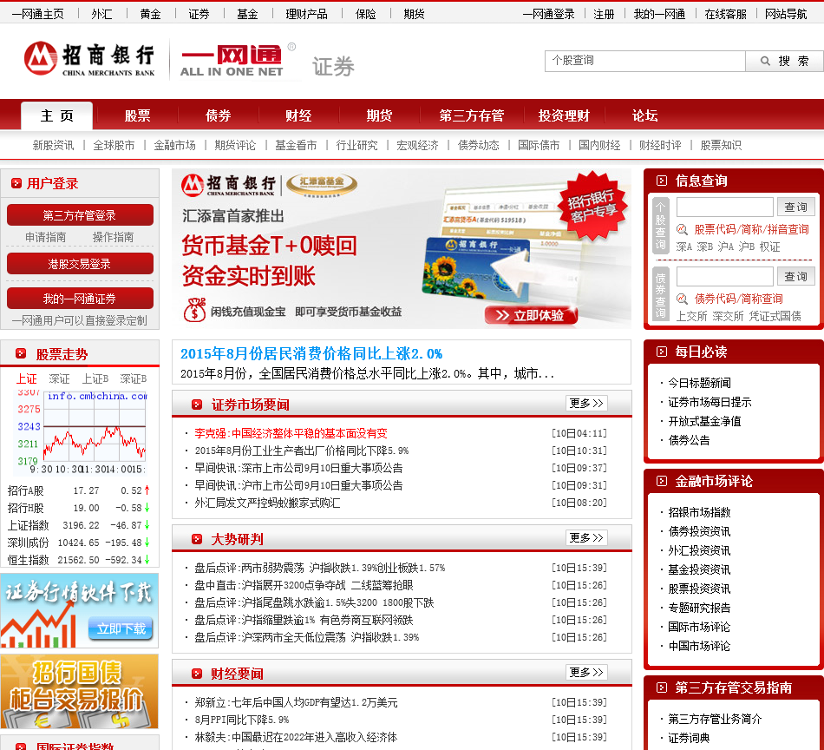Switch to the 主页 tab
The height and width of the screenshot is (750, 824).
coord(56,115)
